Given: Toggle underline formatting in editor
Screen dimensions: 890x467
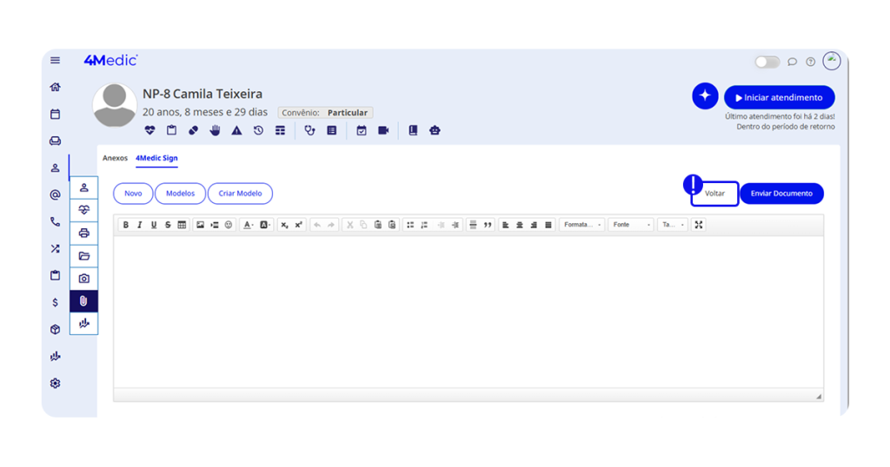Looking at the screenshot, I should click(154, 225).
